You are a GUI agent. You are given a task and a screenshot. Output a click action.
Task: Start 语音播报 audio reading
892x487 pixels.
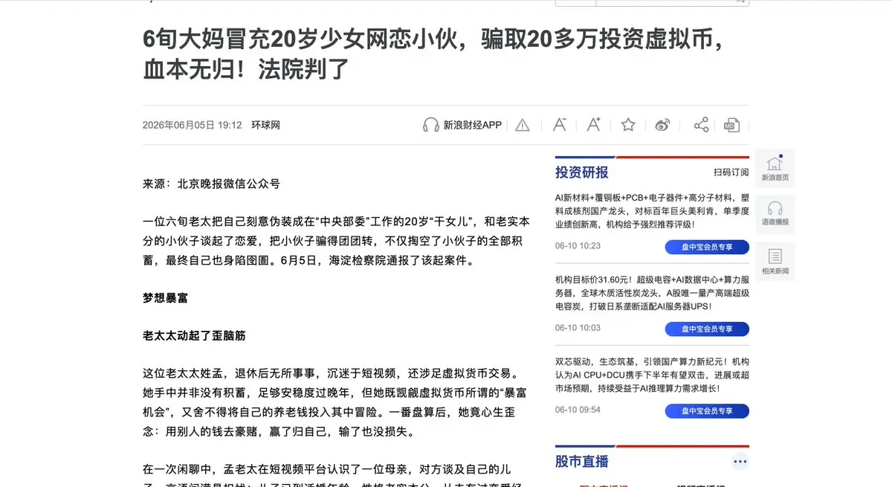[x=775, y=215]
